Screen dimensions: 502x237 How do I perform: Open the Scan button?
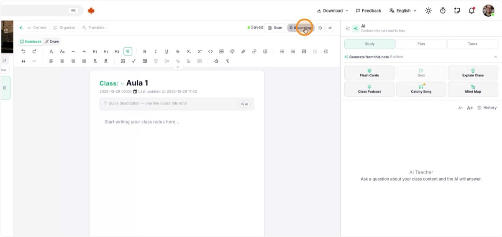275,28
